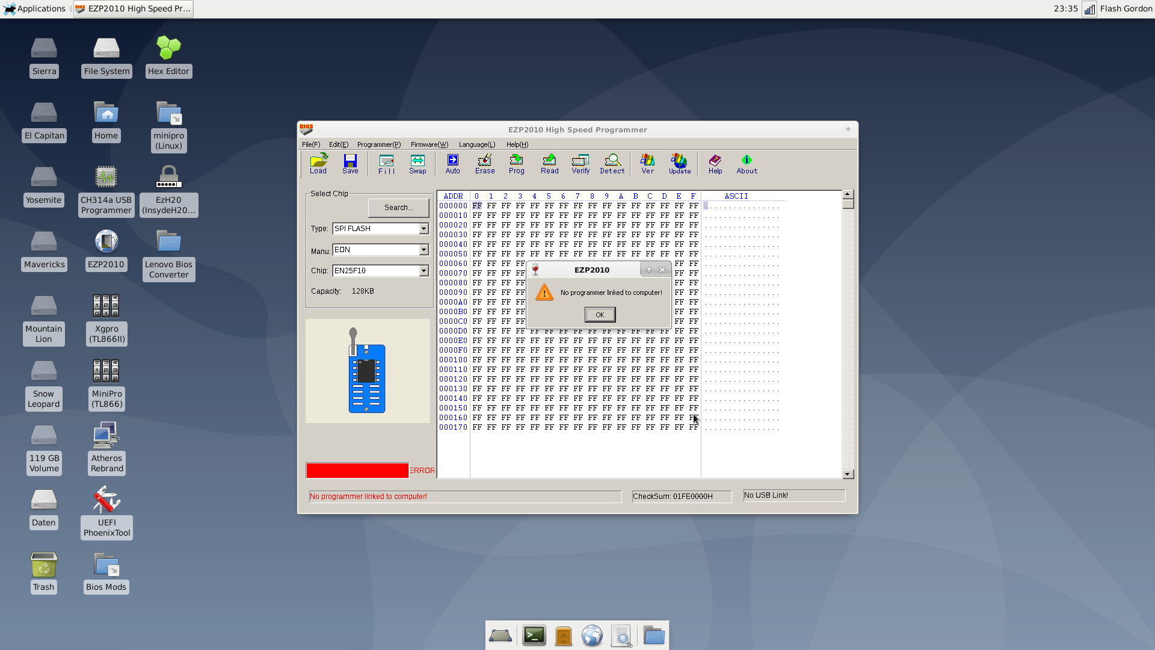Click the hex view scrollbar down arrow
The height and width of the screenshot is (650, 1155).
click(x=848, y=474)
